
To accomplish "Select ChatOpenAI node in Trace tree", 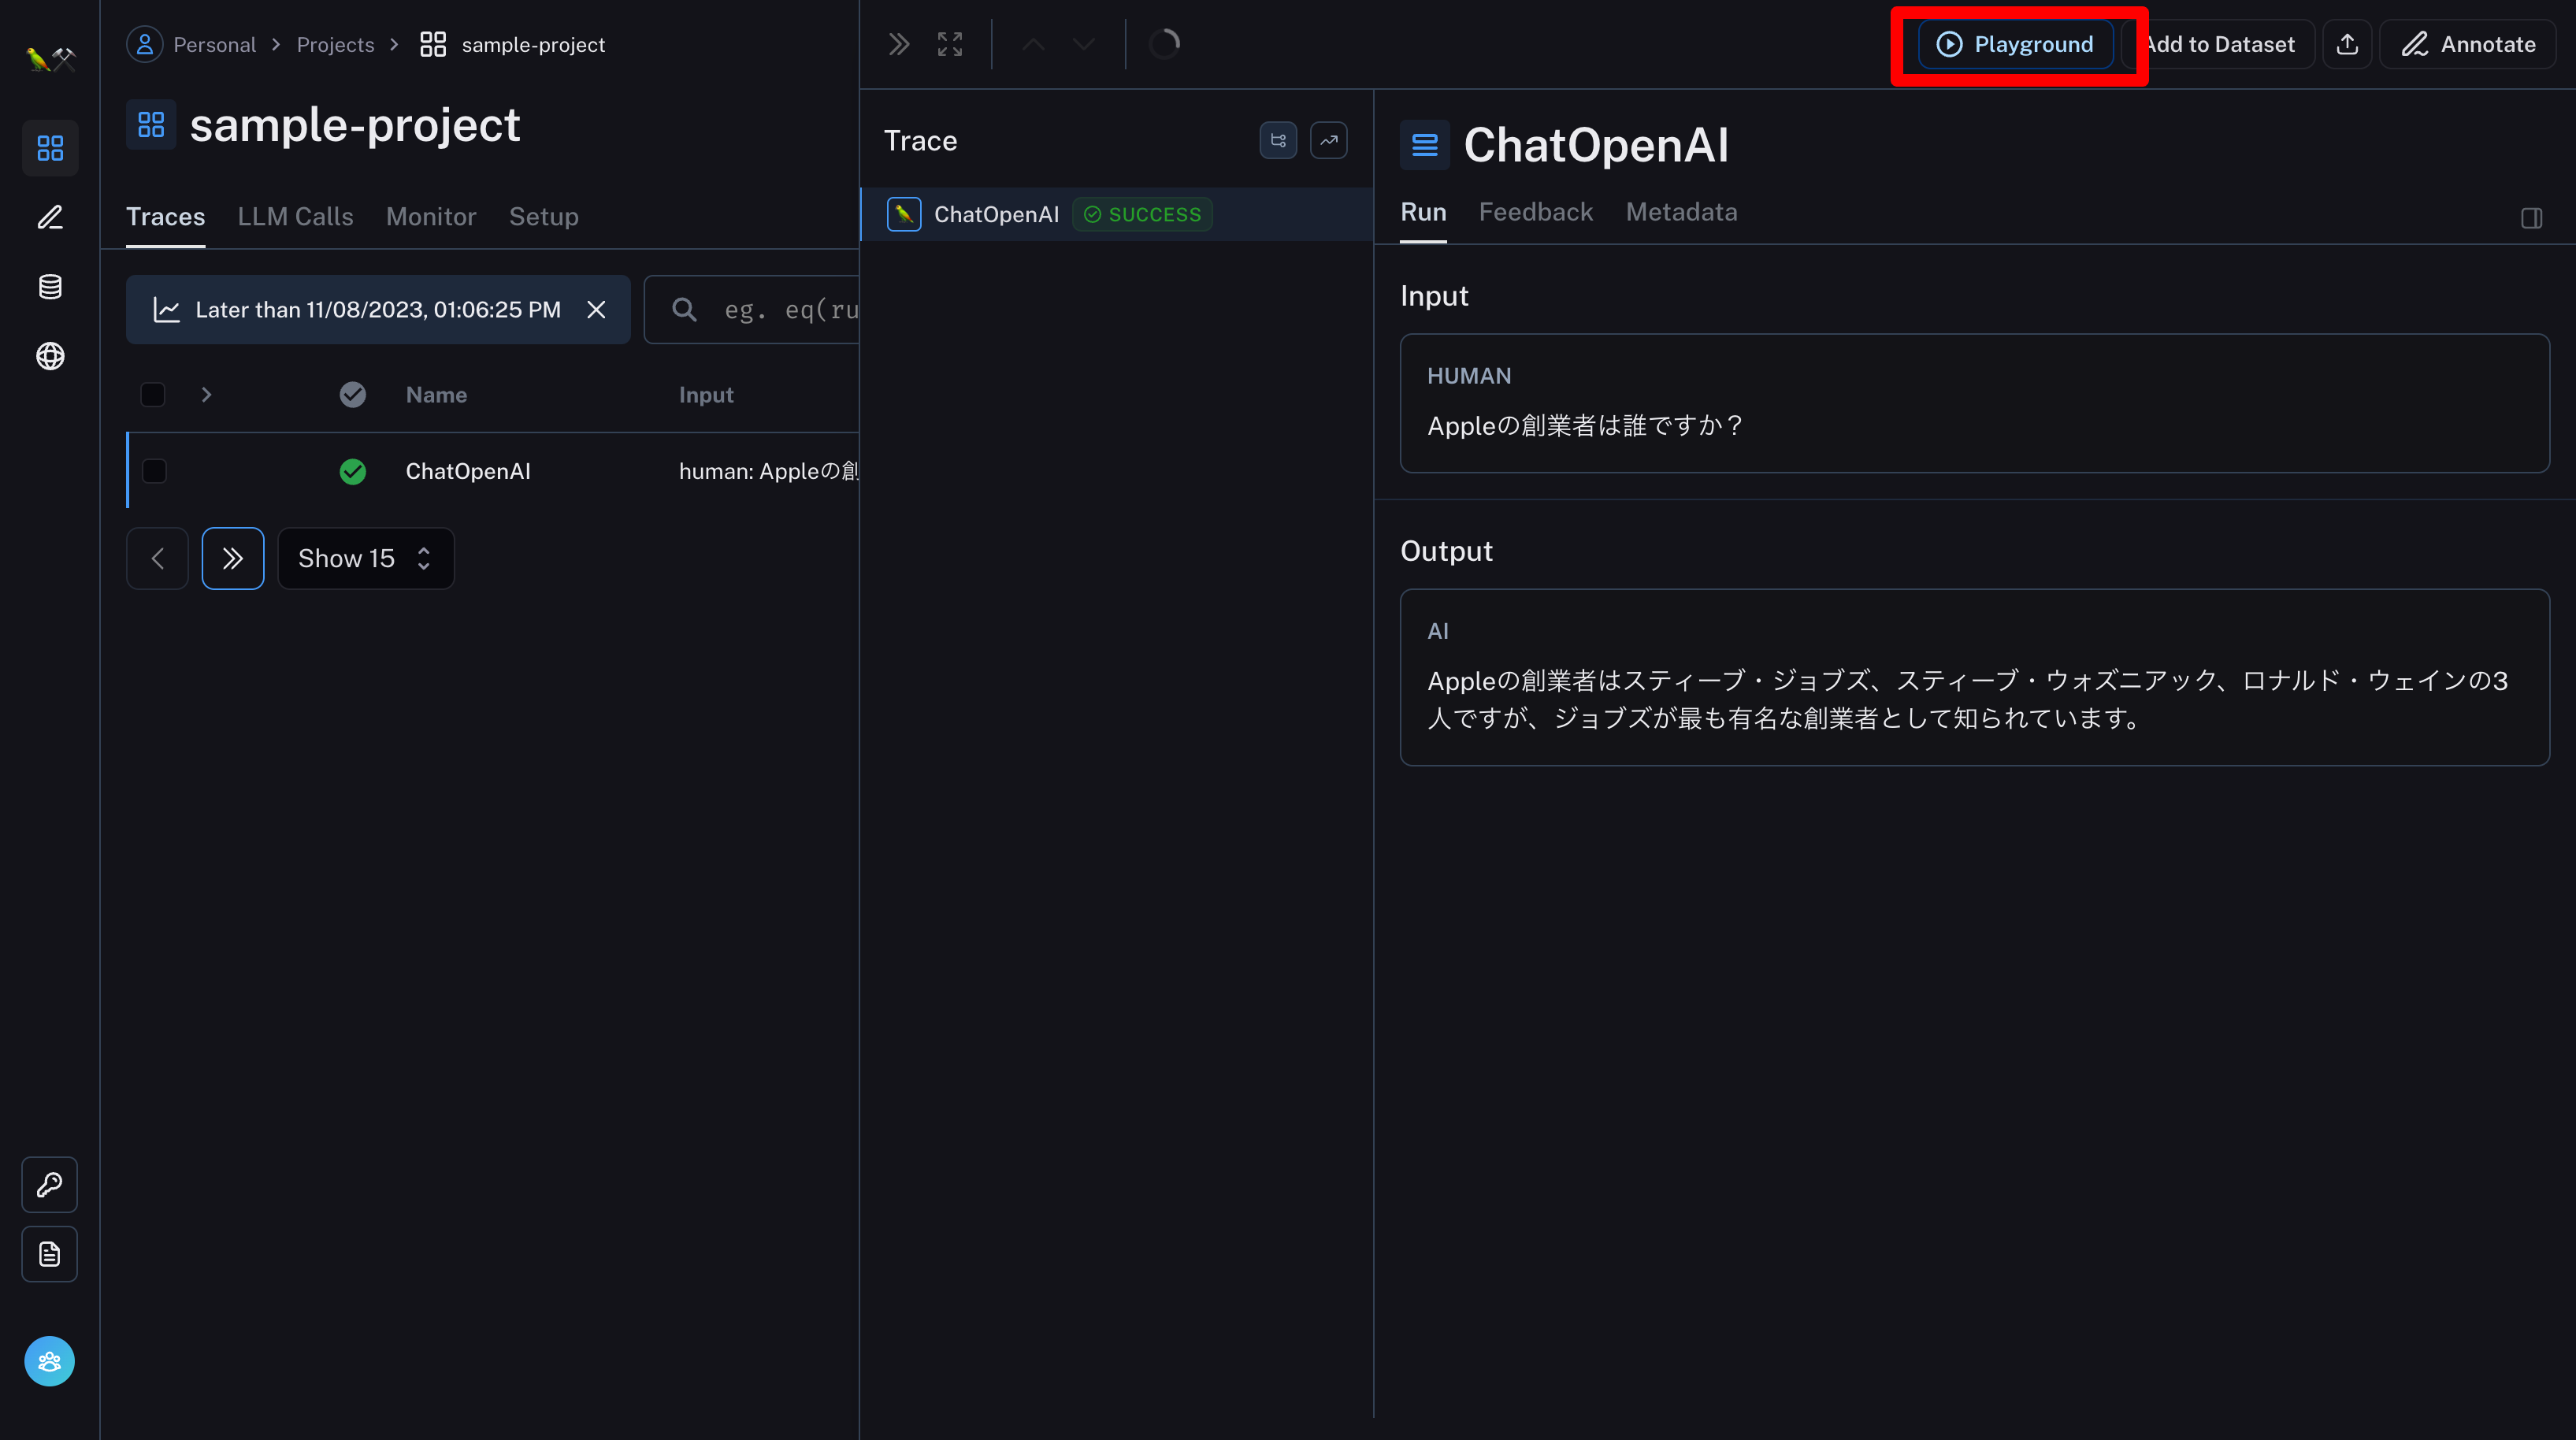I will [1117, 214].
